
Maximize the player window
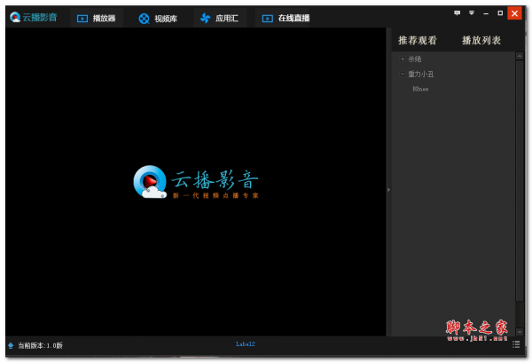(x=499, y=12)
